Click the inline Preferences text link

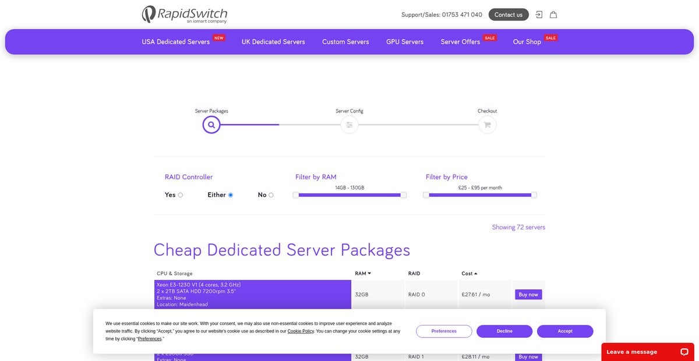click(x=150, y=339)
